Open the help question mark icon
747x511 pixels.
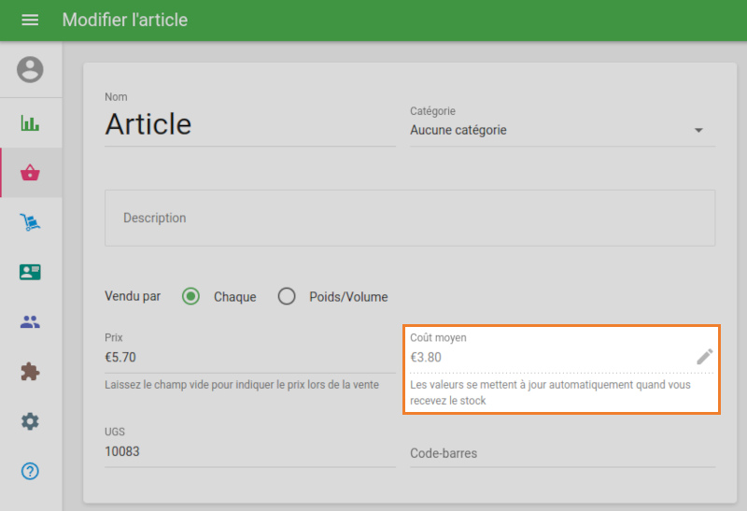31,471
